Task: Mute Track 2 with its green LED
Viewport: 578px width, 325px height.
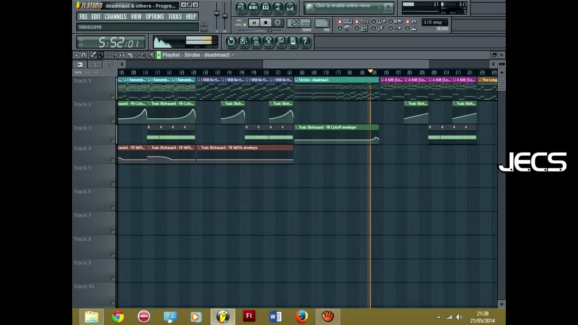Action: click(x=112, y=120)
